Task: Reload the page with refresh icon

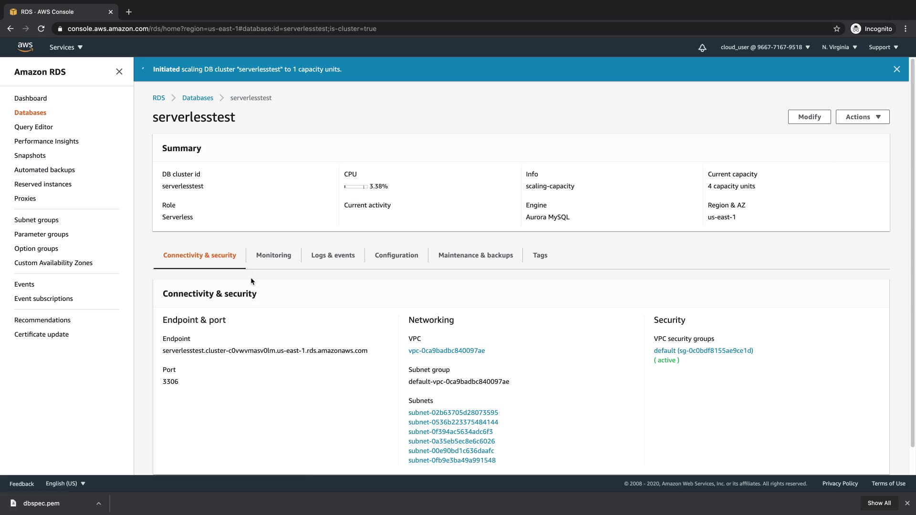Action: [41, 29]
